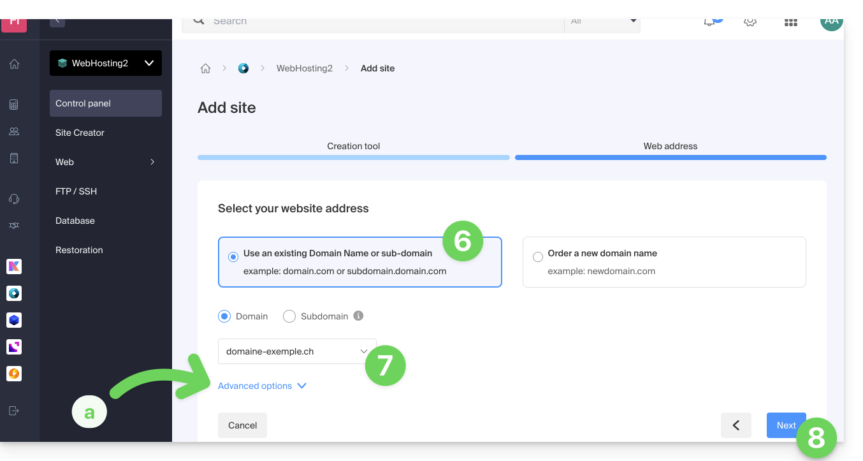Choose the Subdomain radio button

(289, 316)
